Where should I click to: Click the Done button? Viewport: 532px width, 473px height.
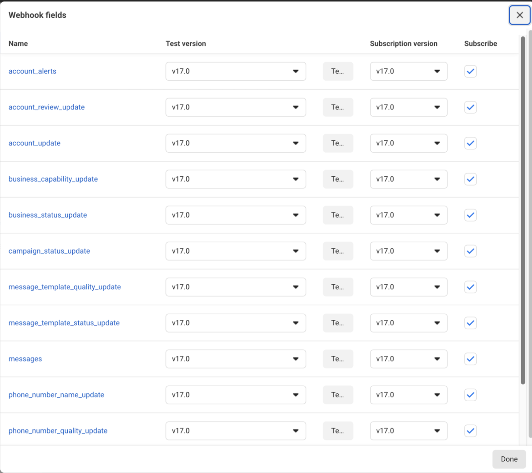tap(509, 459)
